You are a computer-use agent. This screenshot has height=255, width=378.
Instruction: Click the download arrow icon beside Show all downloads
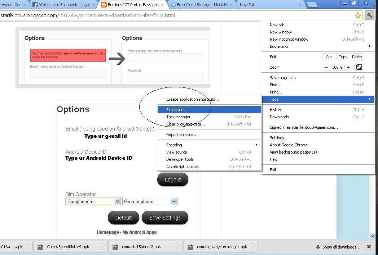318,247
